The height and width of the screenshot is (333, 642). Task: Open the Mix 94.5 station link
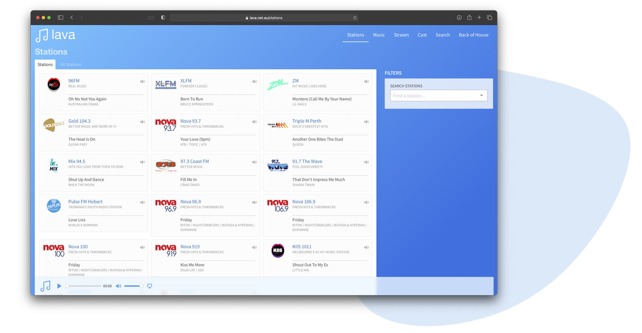pos(77,161)
